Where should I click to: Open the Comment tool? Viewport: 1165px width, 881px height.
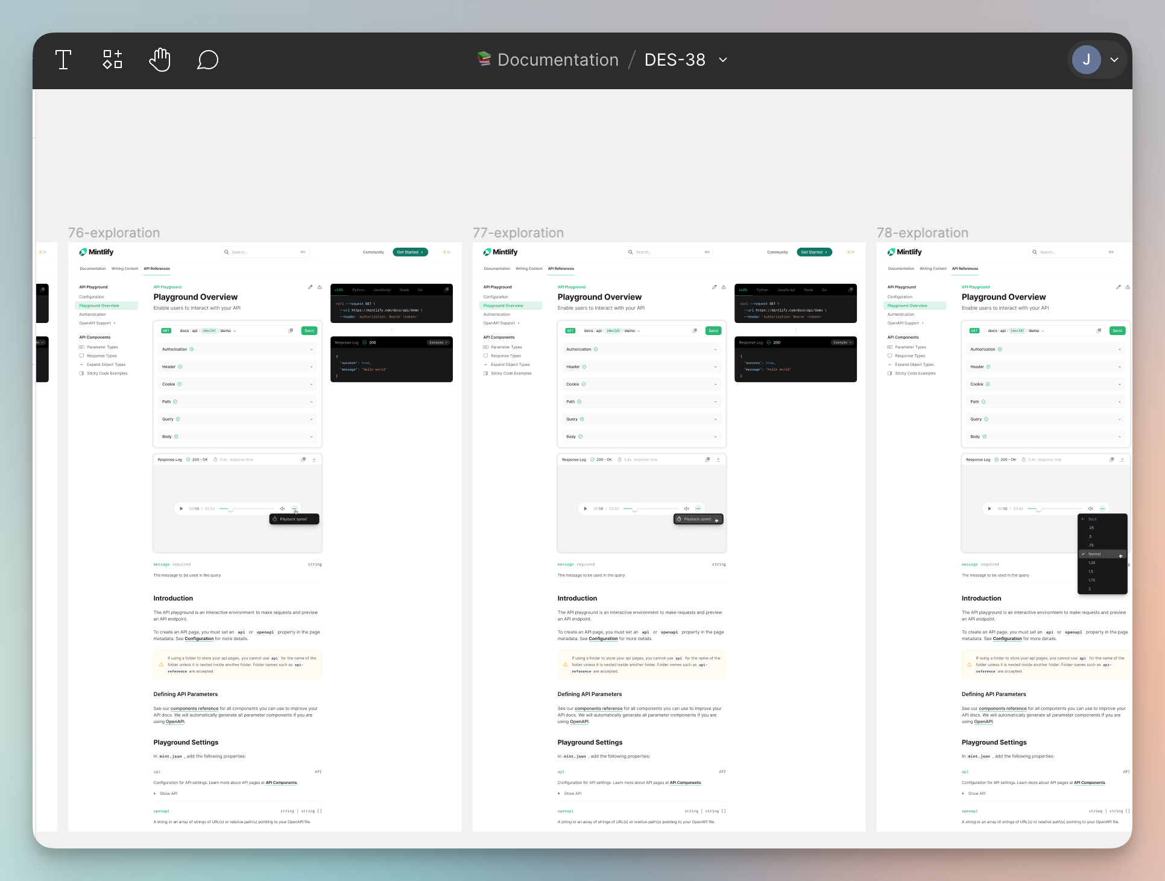(x=207, y=60)
